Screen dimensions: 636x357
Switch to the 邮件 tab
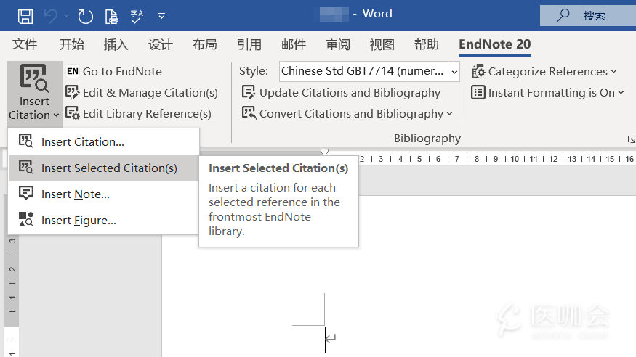294,44
